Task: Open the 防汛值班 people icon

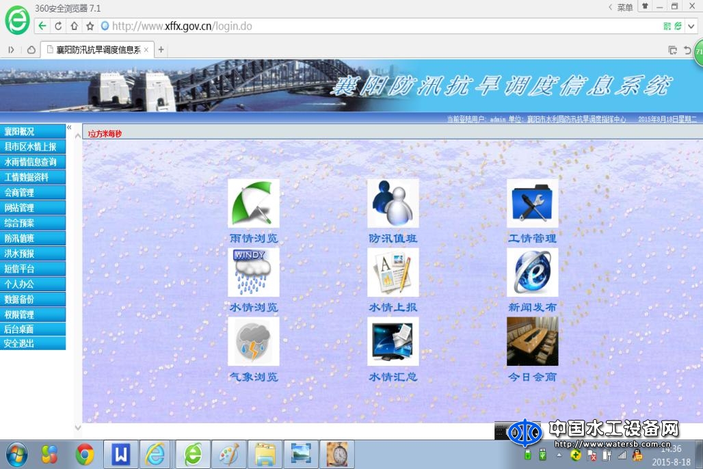Action: tap(393, 203)
